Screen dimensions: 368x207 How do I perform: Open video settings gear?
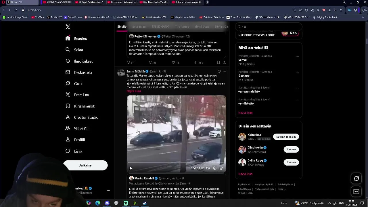click(x=215, y=168)
